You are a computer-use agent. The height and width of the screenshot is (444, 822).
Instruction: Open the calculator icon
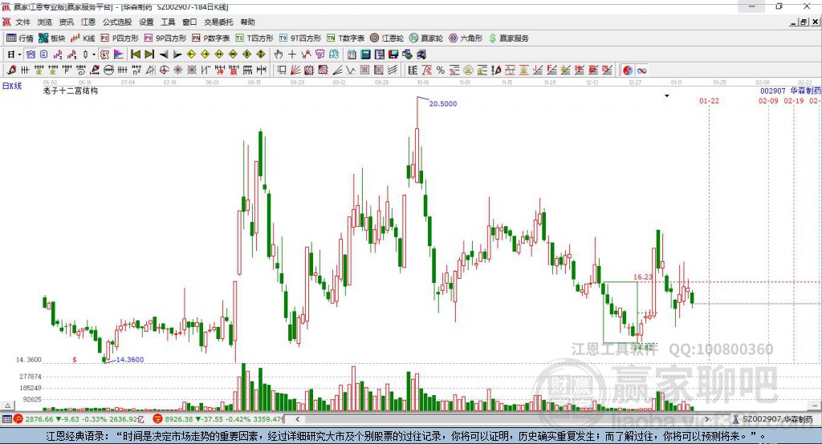point(365,54)
